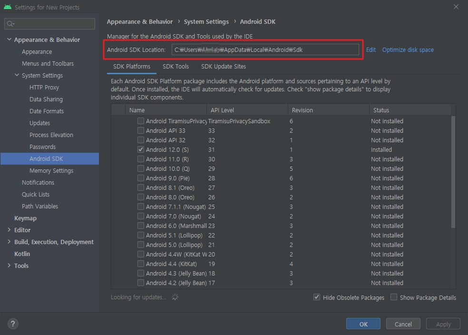The width and height of the screenshot is (468, 335).
Task: Click the Apply button
Action: click(x=443, y=324)
